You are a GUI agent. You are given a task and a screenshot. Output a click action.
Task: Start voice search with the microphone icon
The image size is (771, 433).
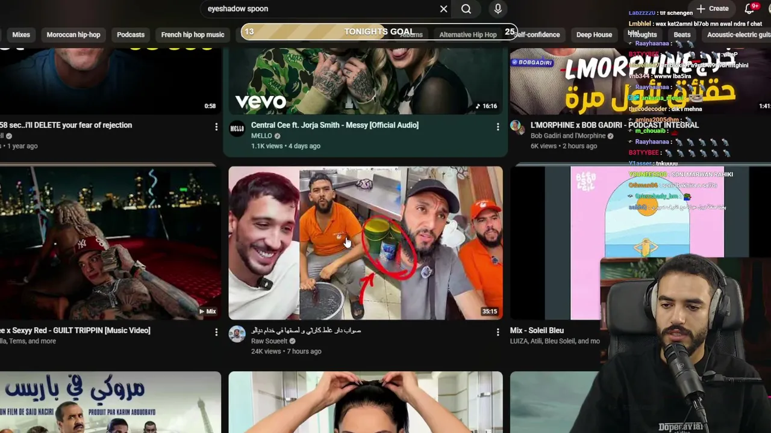(x=498, y=8)
